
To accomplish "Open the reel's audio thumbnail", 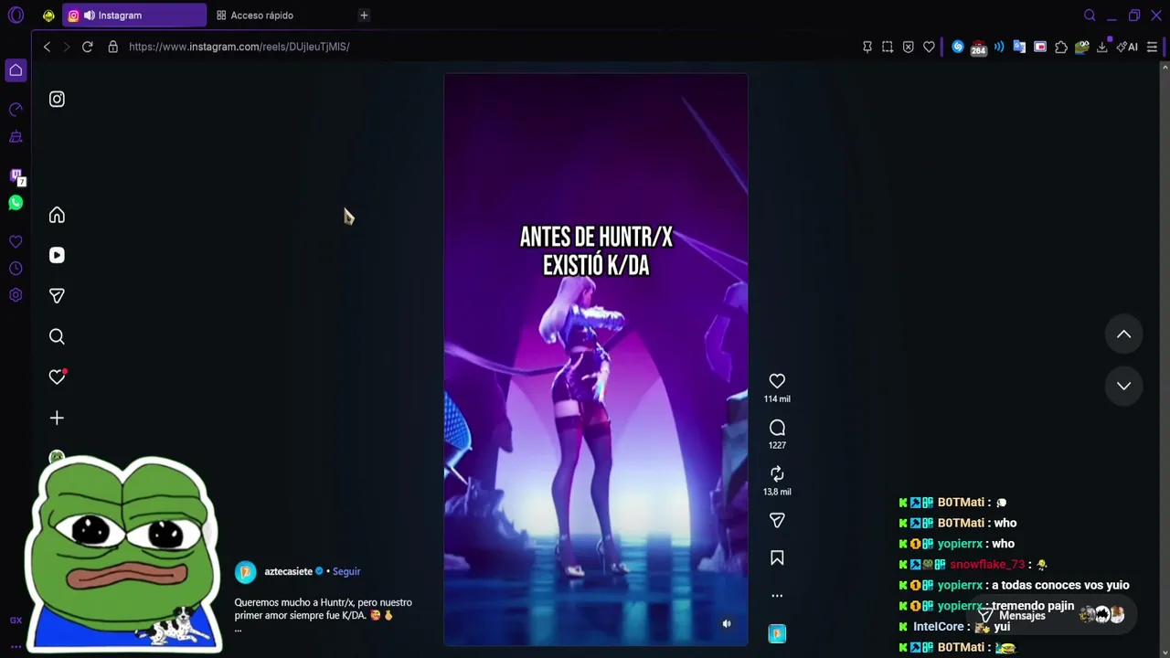I will click(x=777, y=633).
